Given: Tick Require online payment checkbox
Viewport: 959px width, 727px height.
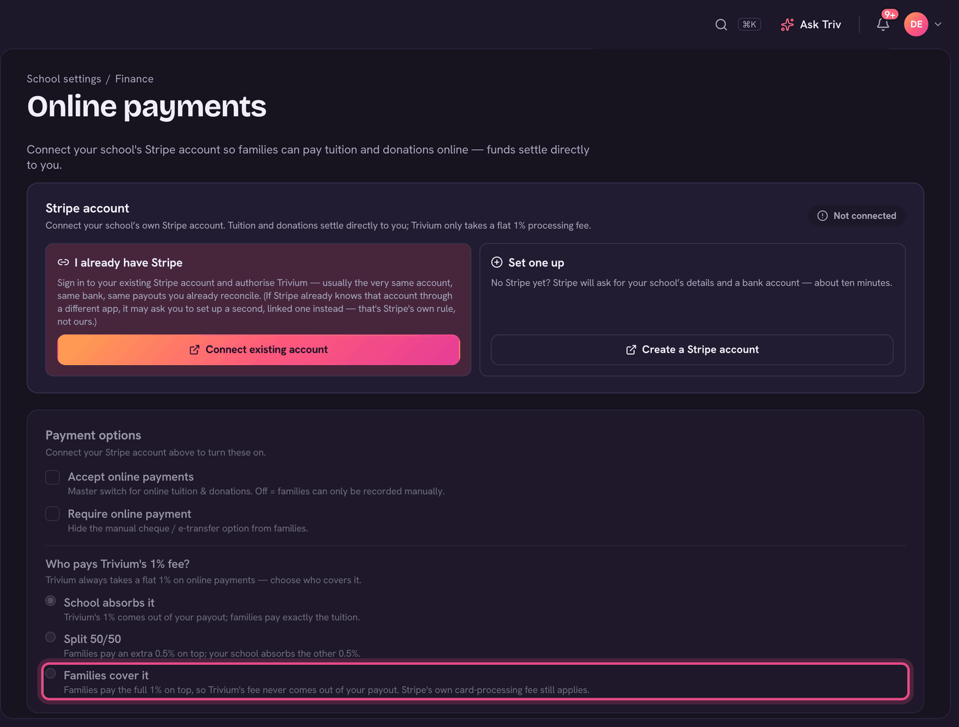Looking at the screenshot, I should [53, 514].
